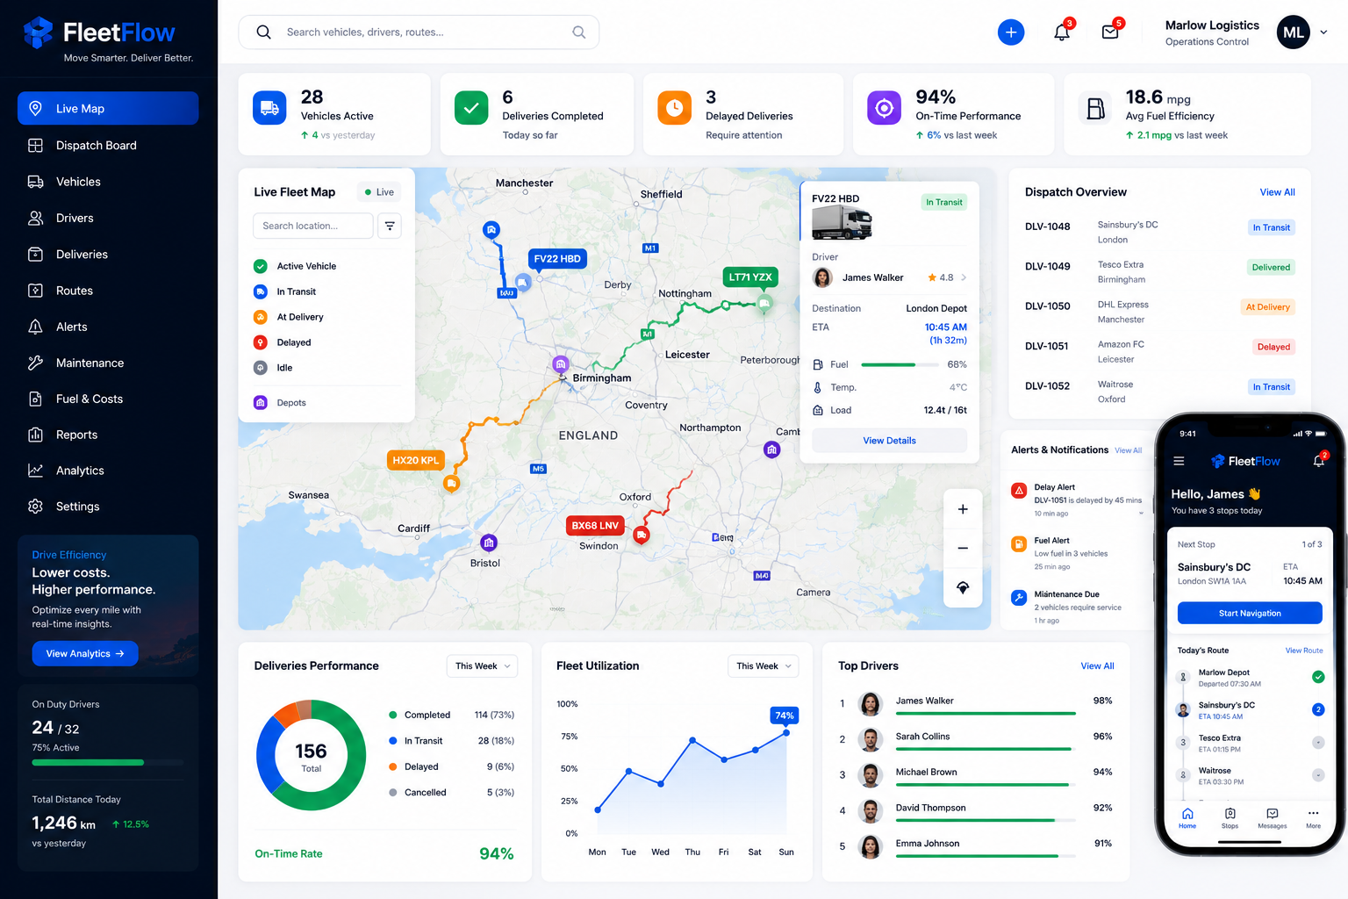Recenter map with the location icon
The height and width of the screenshot is (899, 1348).
point(963,587)
